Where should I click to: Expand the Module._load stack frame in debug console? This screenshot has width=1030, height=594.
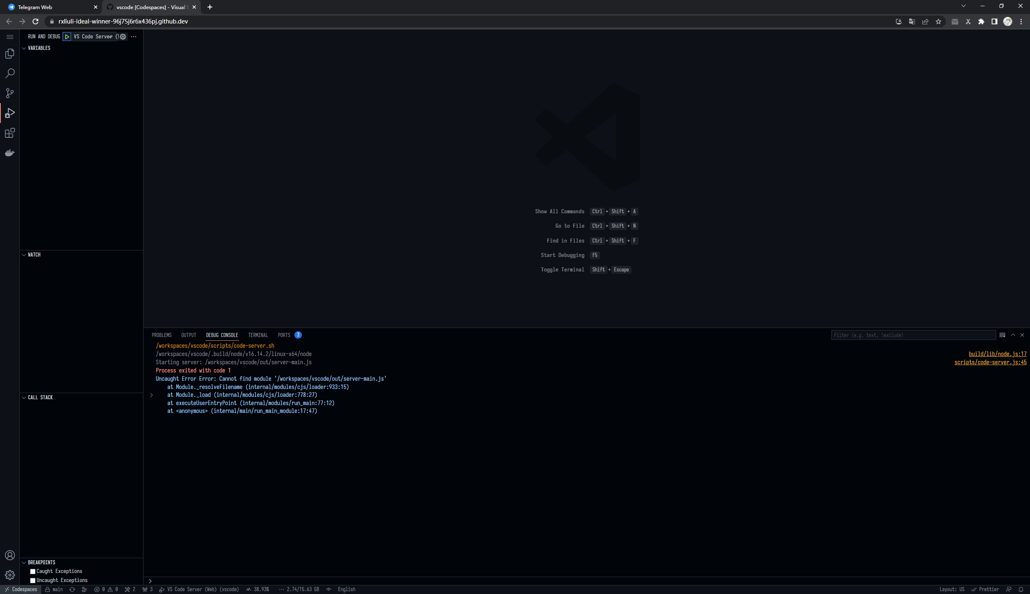point(152,395)
